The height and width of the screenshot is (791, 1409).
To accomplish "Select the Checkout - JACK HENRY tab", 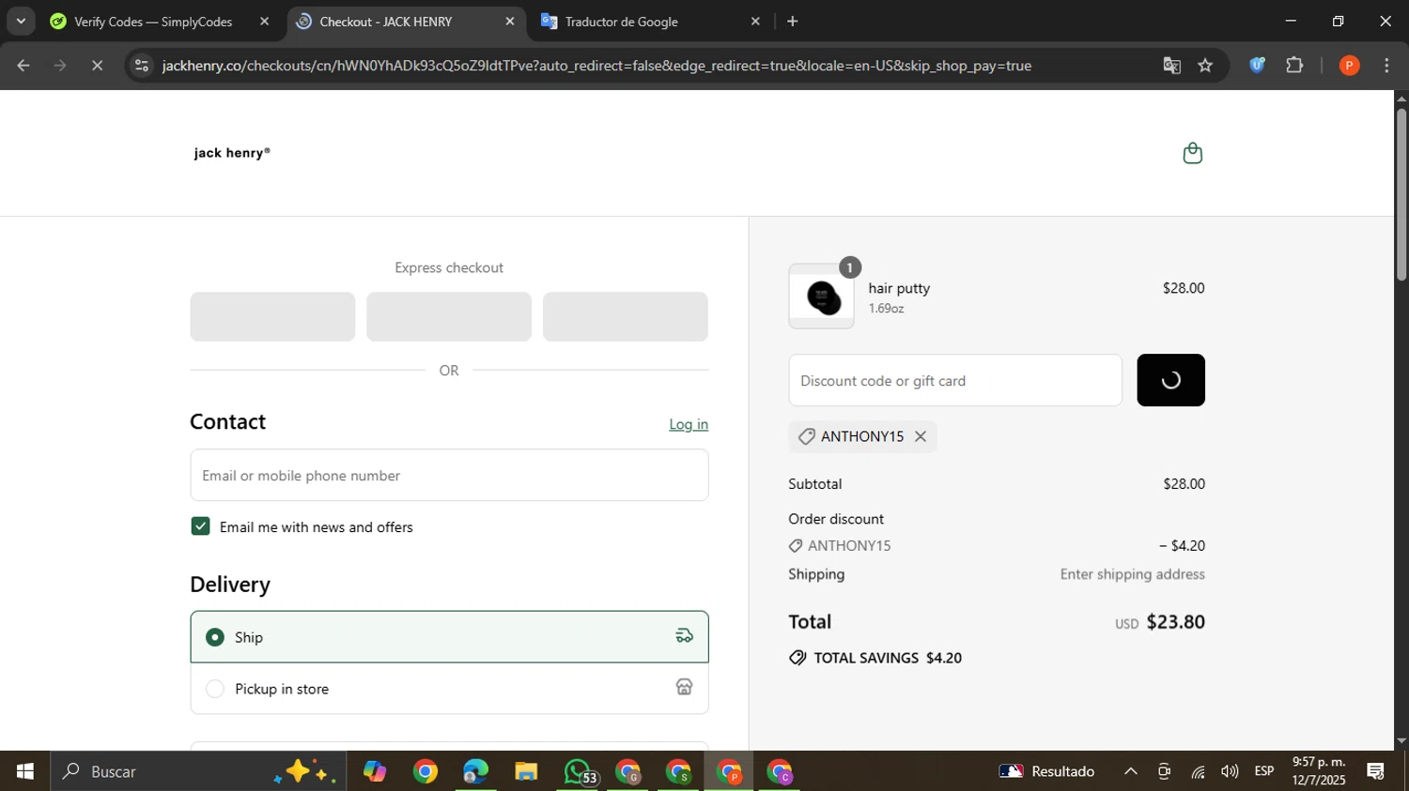I will click(x=385, y=22).
